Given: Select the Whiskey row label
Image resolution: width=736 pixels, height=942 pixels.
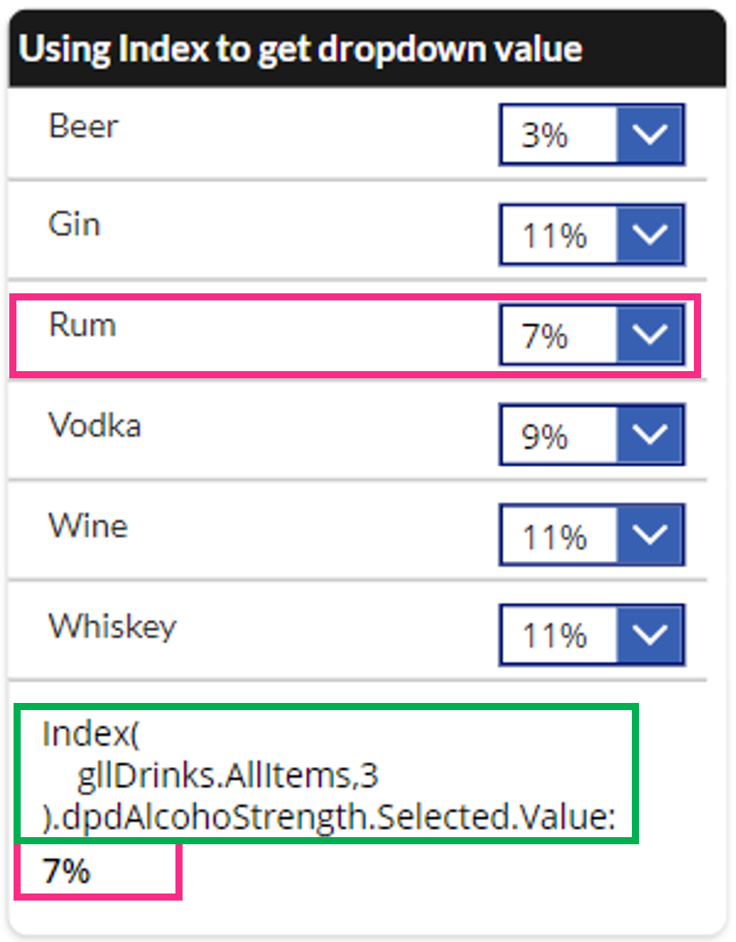Looking at the screenshot, I should (112, 627).
